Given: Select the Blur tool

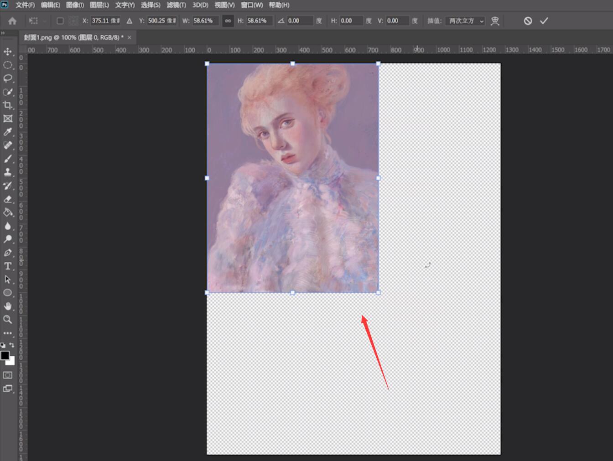Looking at the screenshot, I should [x=8, y=226].
